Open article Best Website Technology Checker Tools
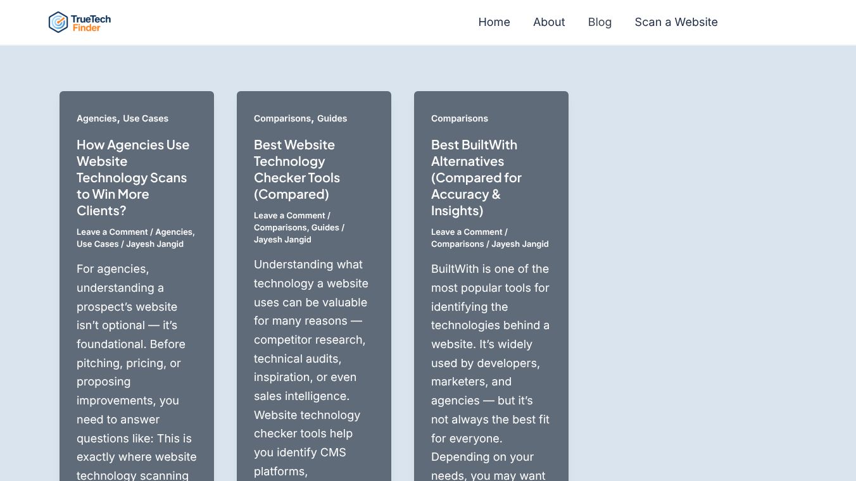 click(297, 170)
